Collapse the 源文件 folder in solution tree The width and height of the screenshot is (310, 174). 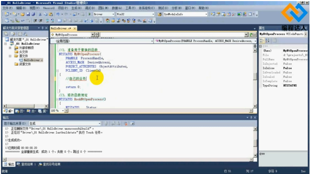pos(10,56)
